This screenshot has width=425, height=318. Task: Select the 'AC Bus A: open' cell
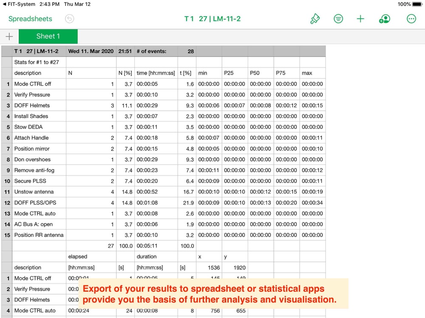39,224
